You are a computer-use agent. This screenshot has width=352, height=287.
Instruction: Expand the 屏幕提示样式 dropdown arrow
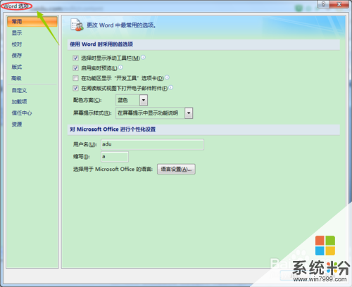pyautogui.click(x=189, y=113)
